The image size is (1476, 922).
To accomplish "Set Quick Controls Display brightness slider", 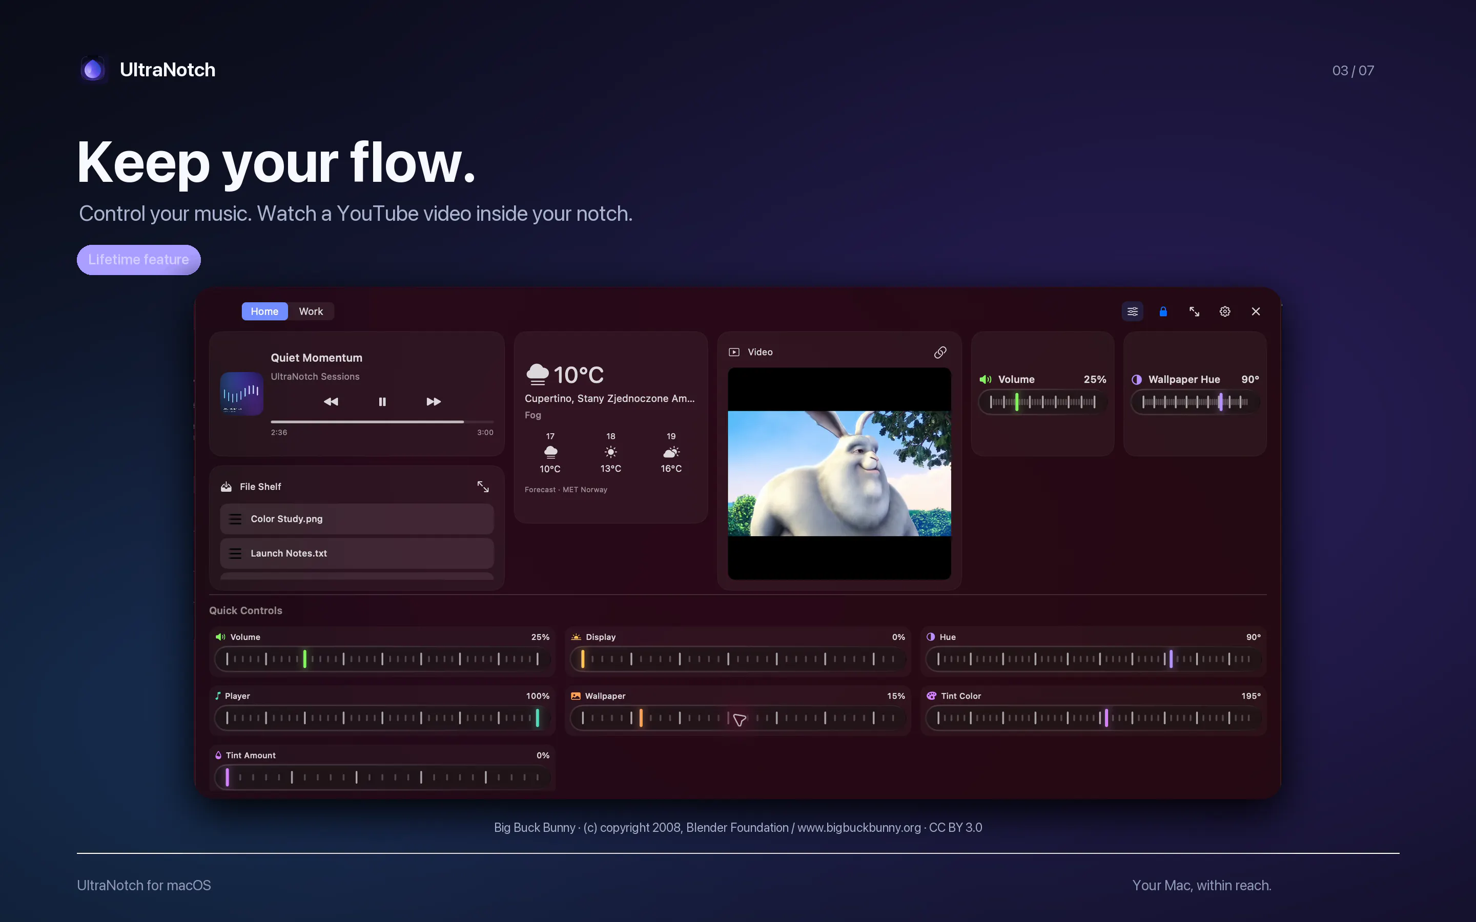I will tap(737, 659).
